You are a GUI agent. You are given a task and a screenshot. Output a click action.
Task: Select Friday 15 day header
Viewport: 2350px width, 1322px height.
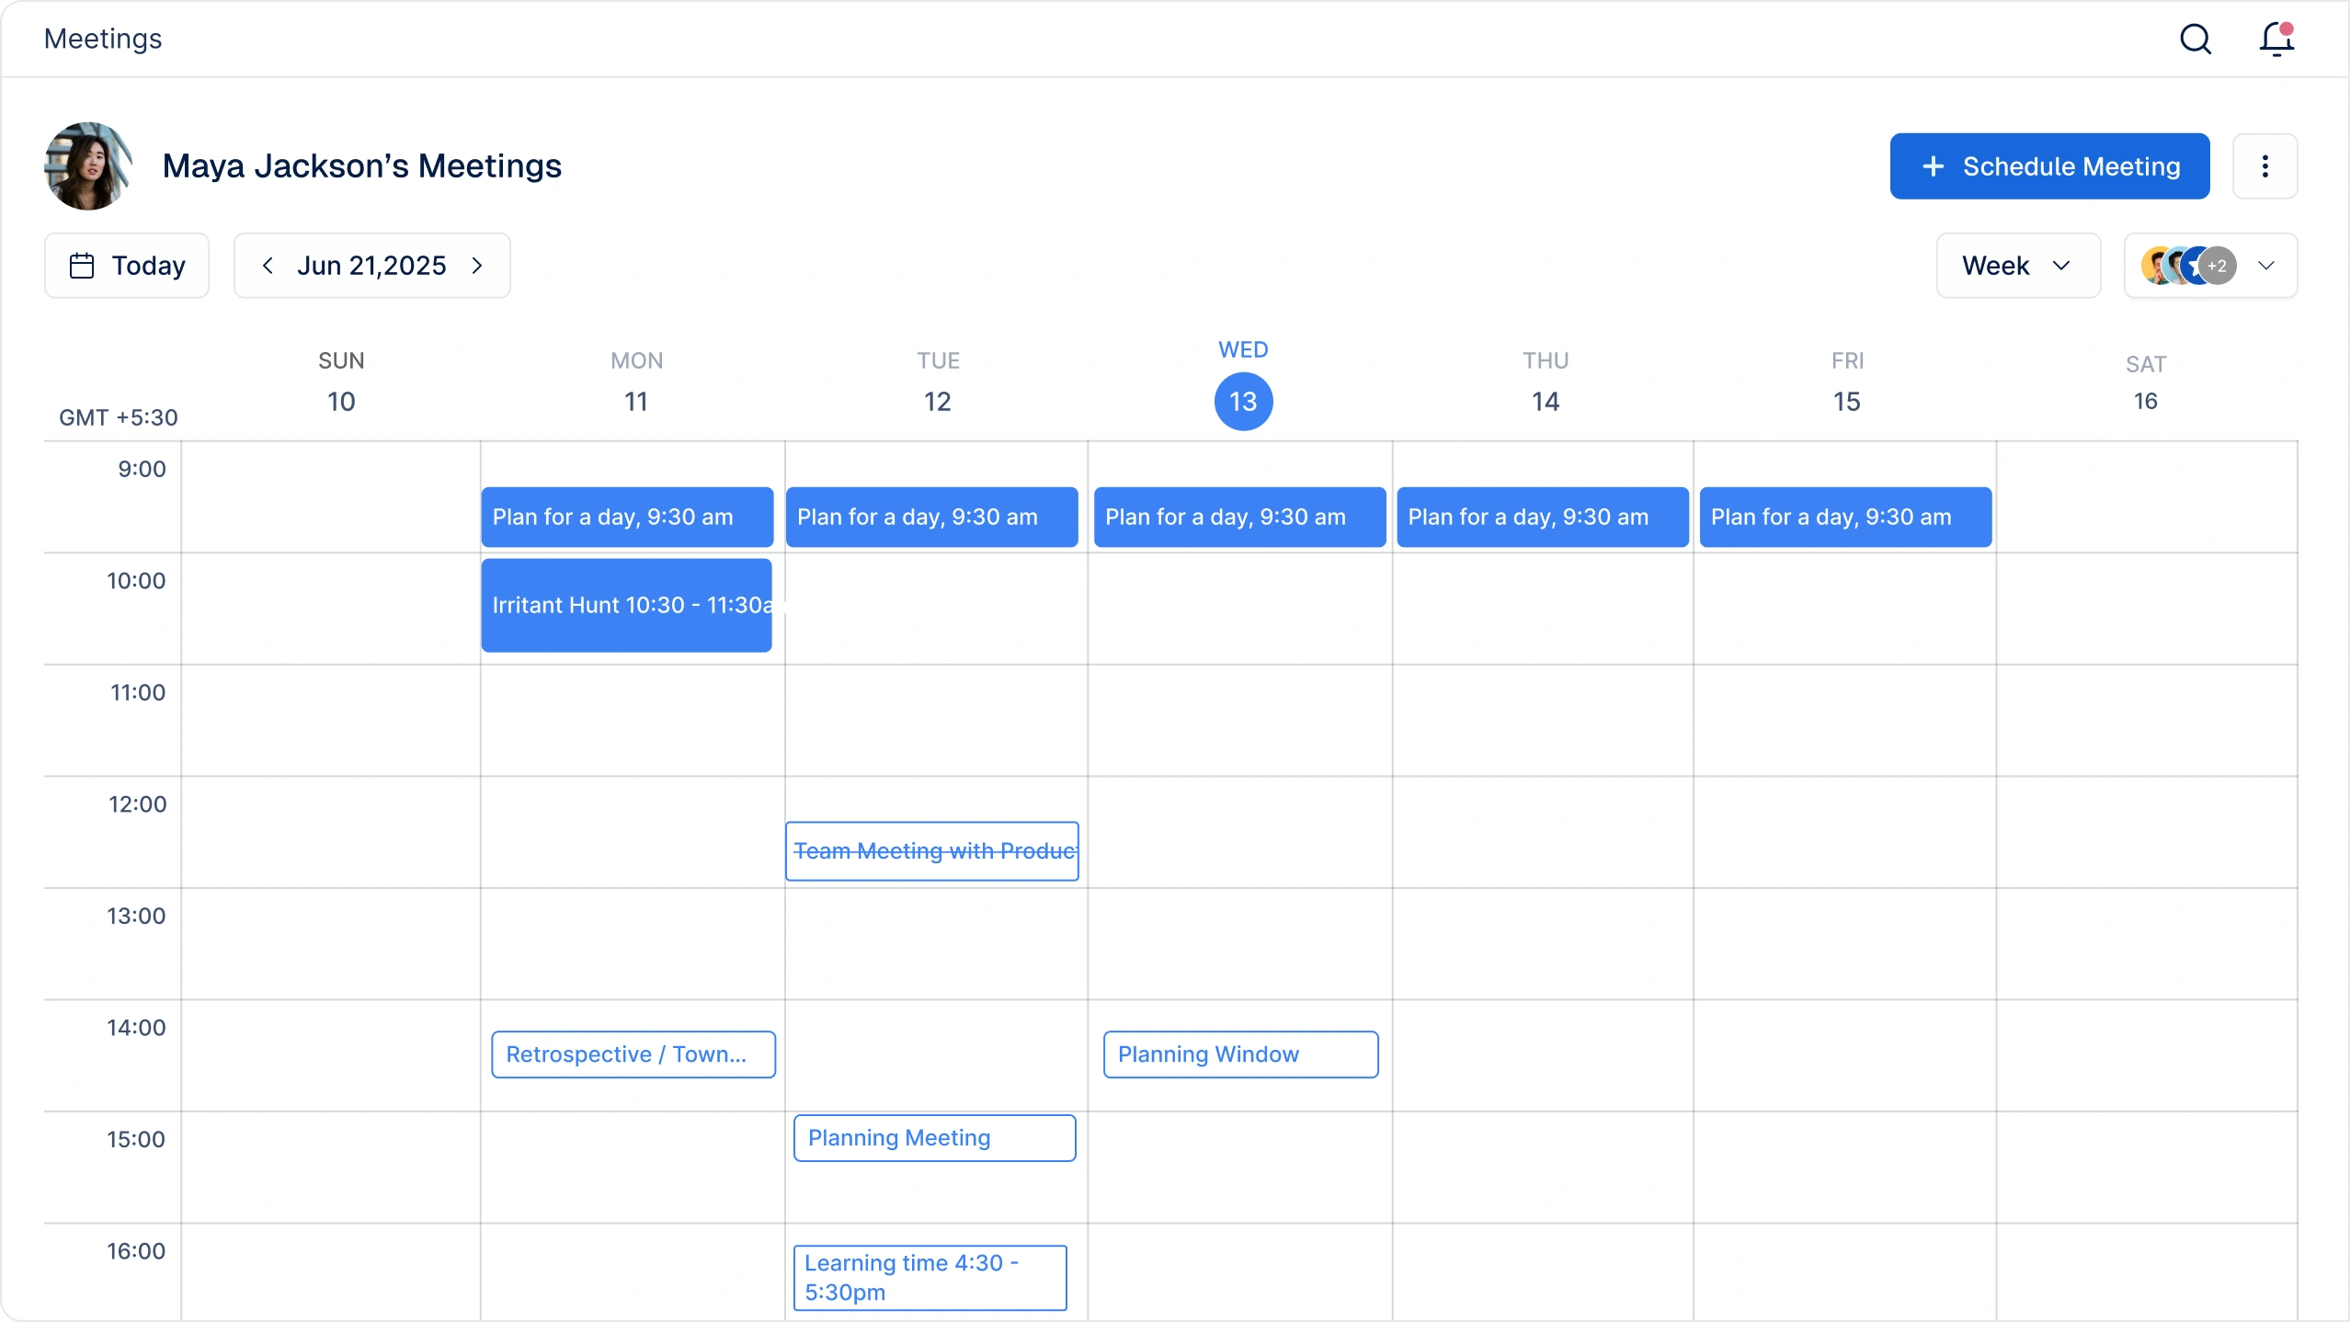[1846, 401]
